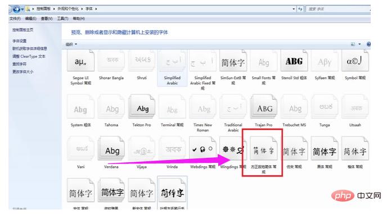
Task: Select the Tekton Pro font icon
Action: click(x=142, y=107)
